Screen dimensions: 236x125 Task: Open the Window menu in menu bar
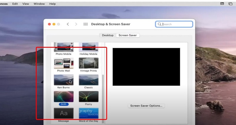39,4
